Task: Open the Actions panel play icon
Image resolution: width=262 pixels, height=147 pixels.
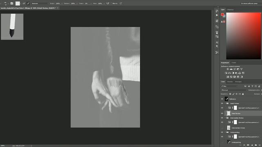Action: point(217,15)
